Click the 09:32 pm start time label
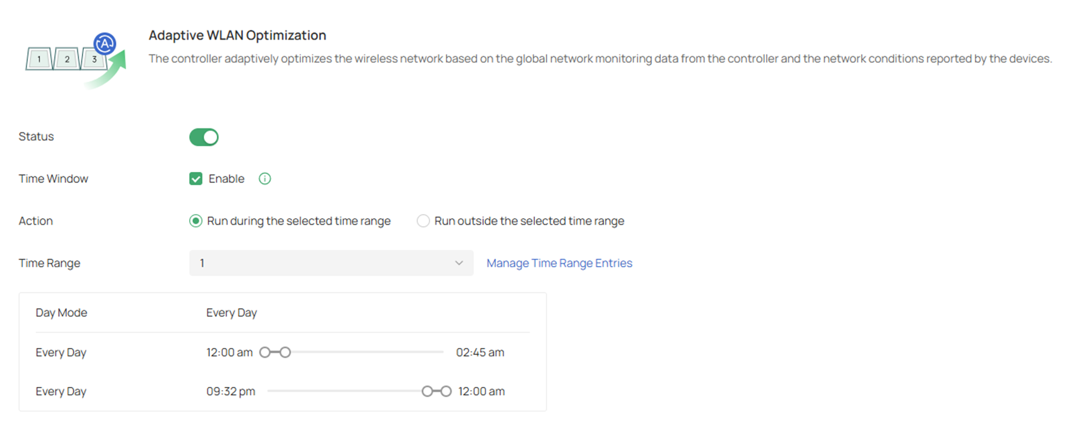Image resolution: width=1084 pixels, height=431 pixels. pyautogui.click(x=231, y=391)
